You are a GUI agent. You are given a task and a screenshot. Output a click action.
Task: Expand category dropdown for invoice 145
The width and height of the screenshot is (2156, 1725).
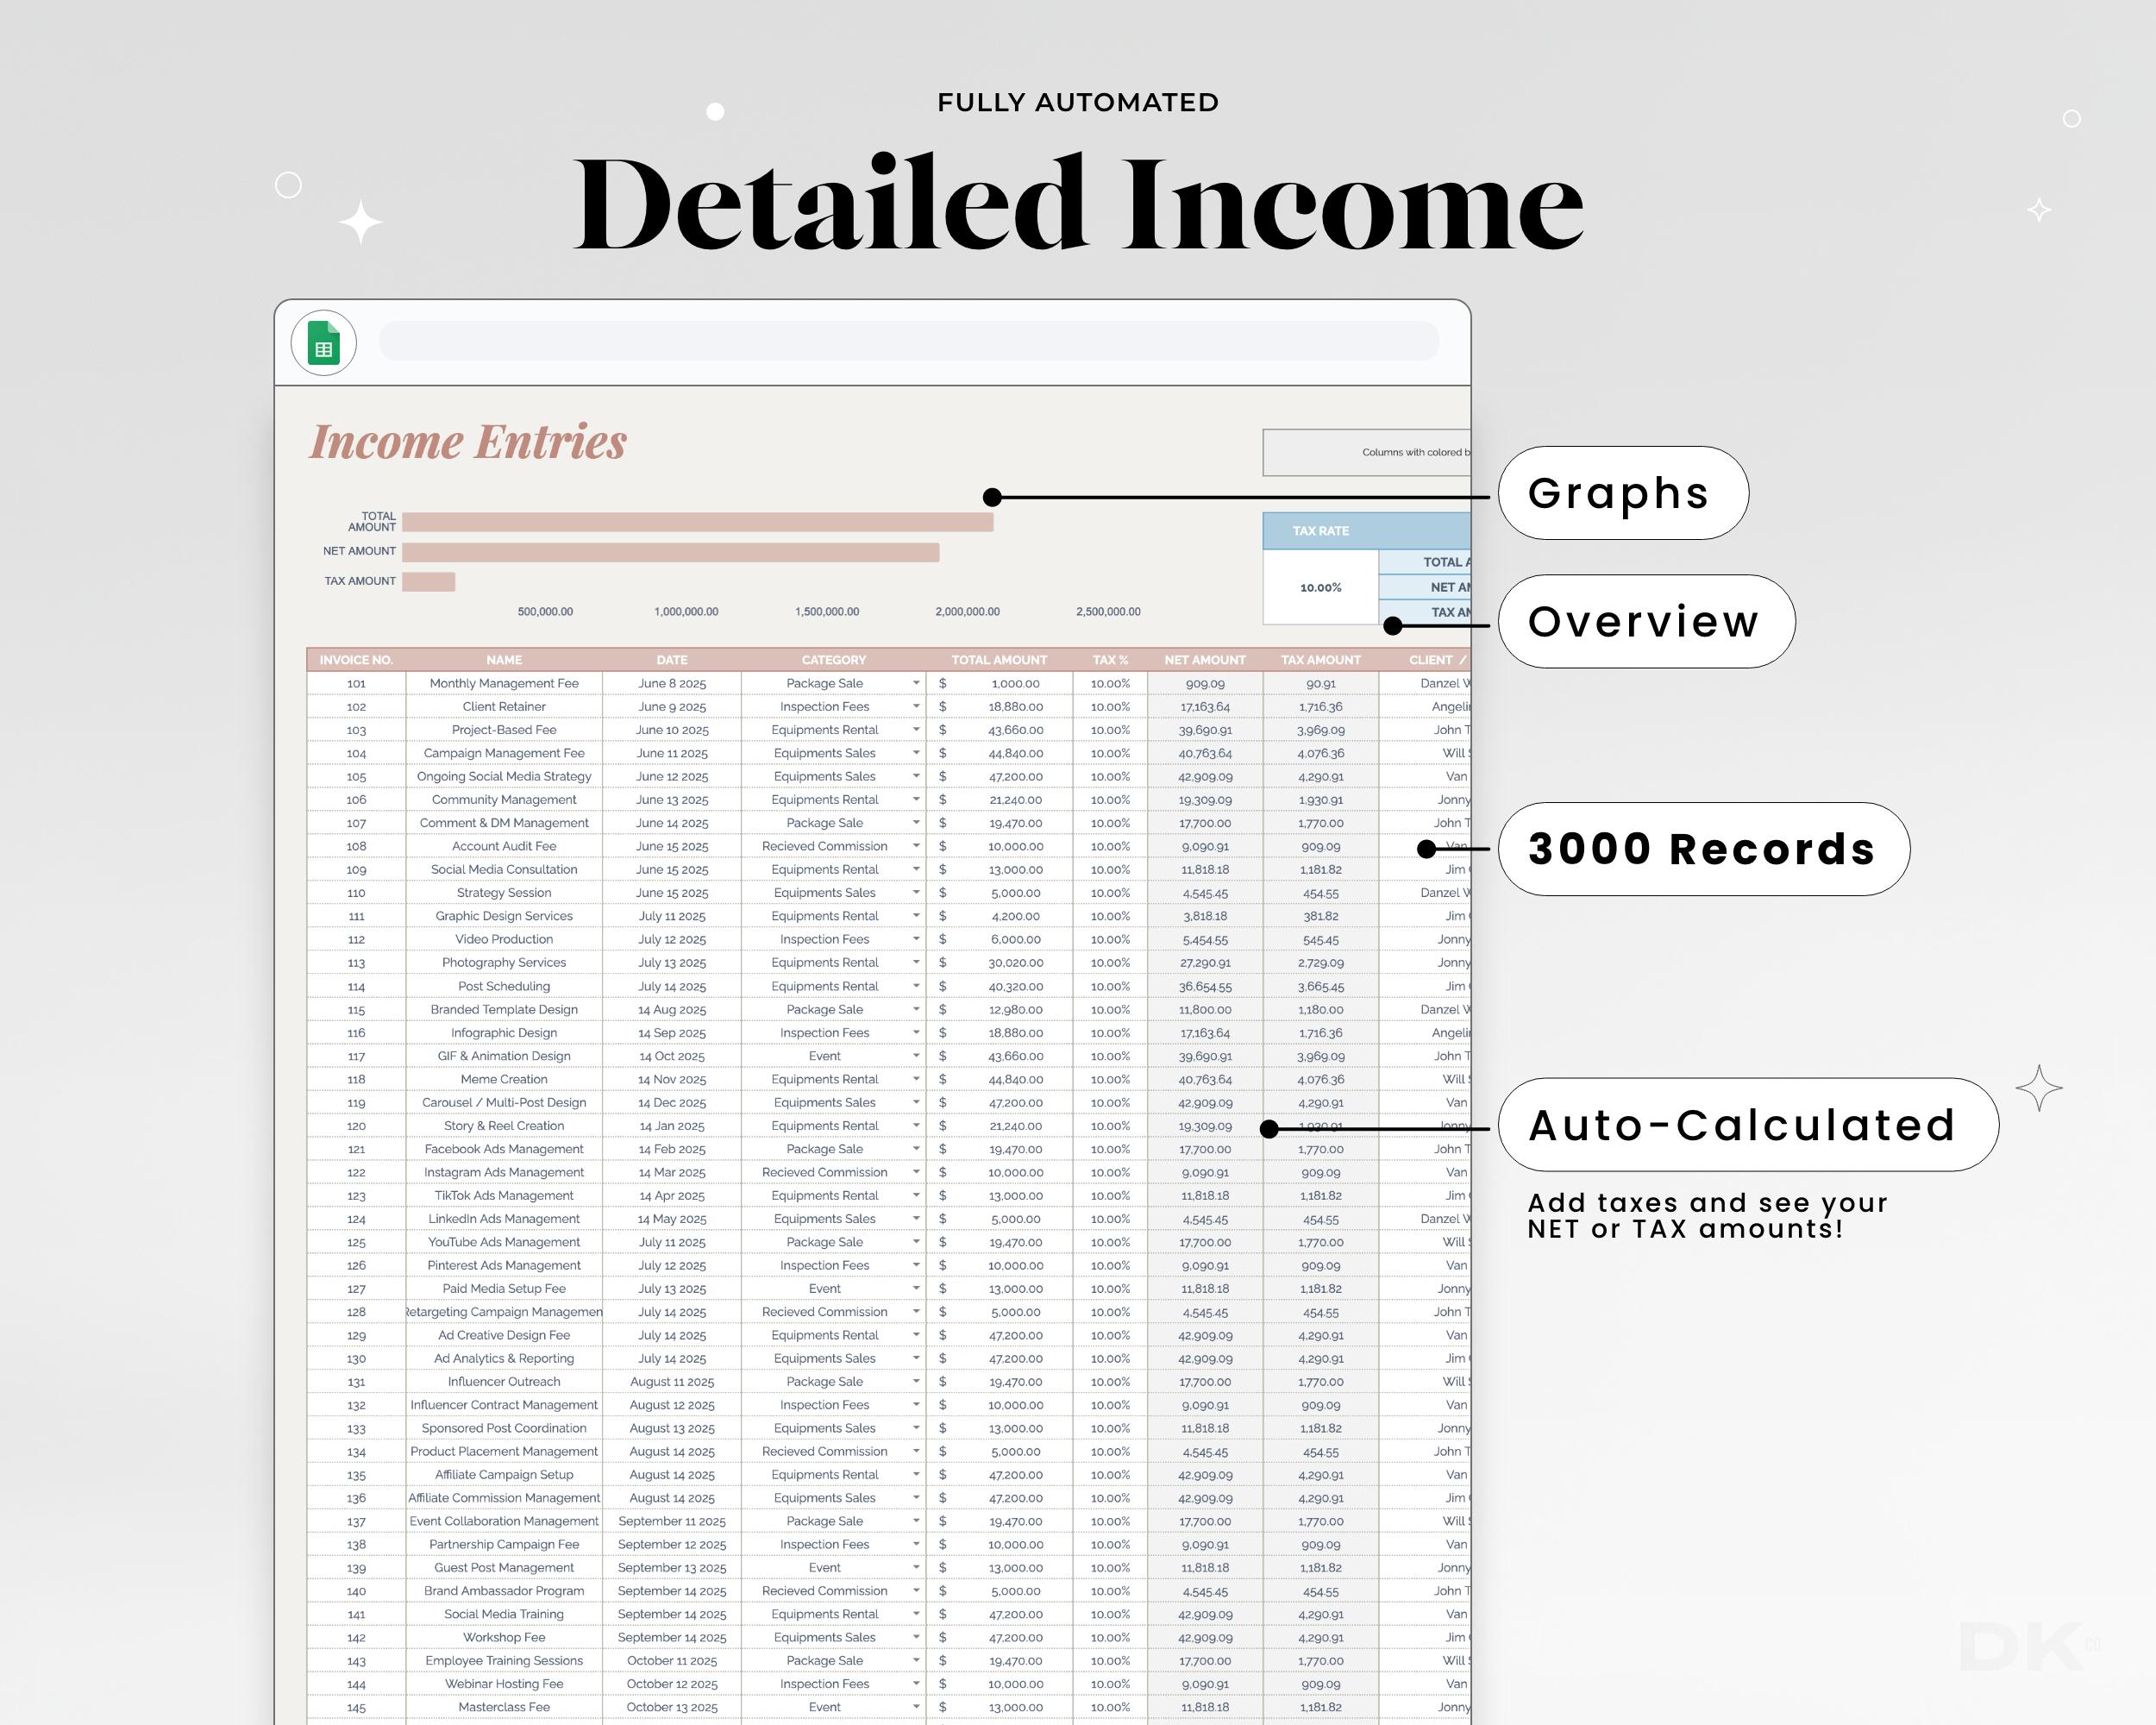pyautogui.click(x=915, y=1707)
